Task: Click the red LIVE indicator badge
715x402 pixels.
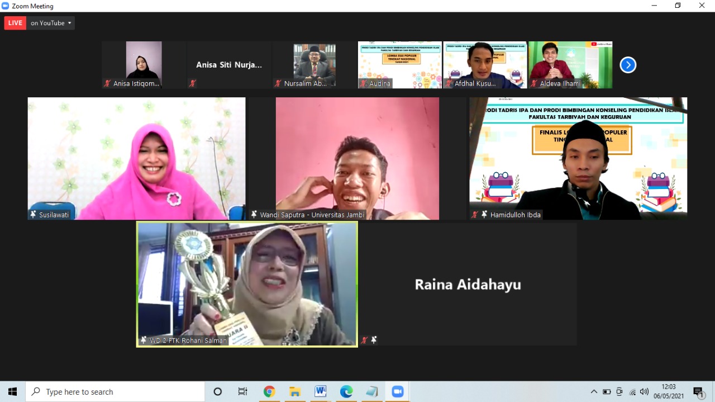Action: (15, 23)
